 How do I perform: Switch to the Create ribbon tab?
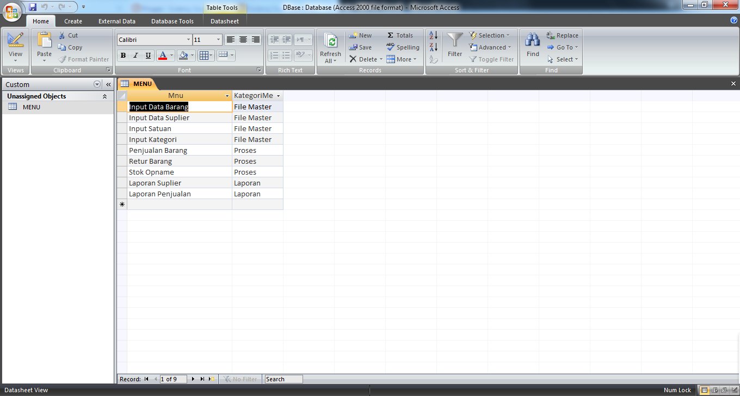click(73, 21)
